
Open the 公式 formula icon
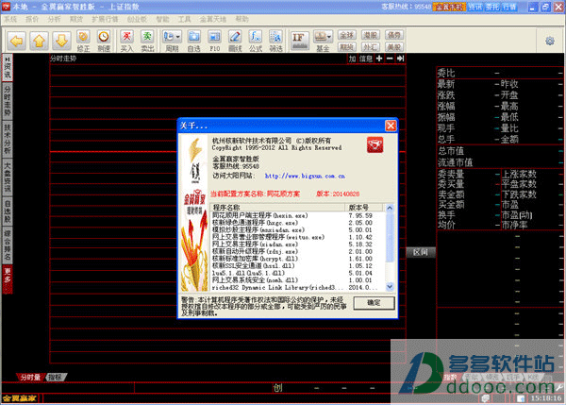[256, 41]
